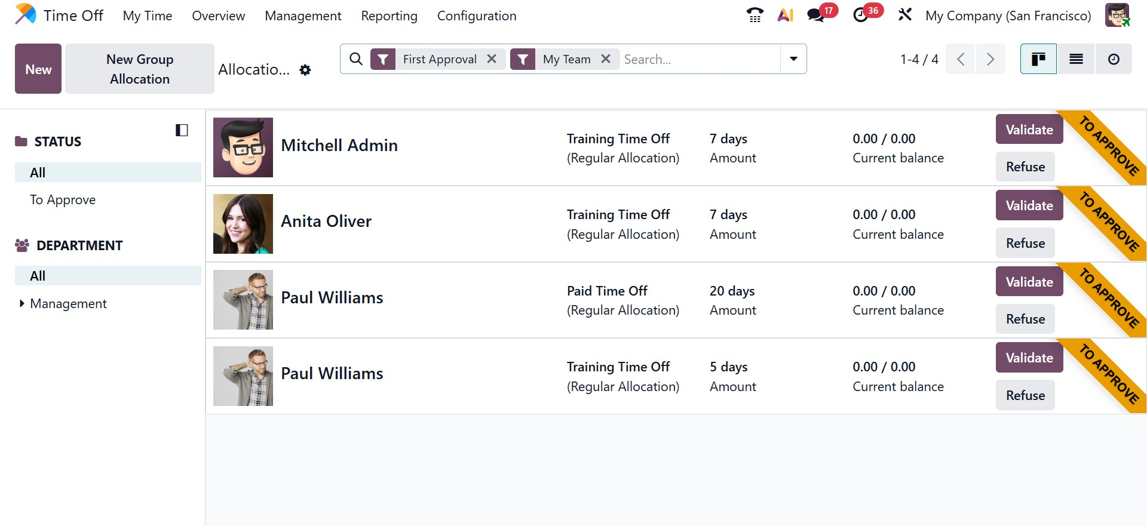Image resolution: width=1147 pixels, height=526 pixels.
Task: Open the VoIP phone dialer icon
Action: [755, 15]
